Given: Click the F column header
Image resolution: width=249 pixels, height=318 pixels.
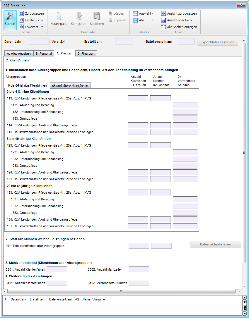Looking at the screenshot, I should coord(6,299).
